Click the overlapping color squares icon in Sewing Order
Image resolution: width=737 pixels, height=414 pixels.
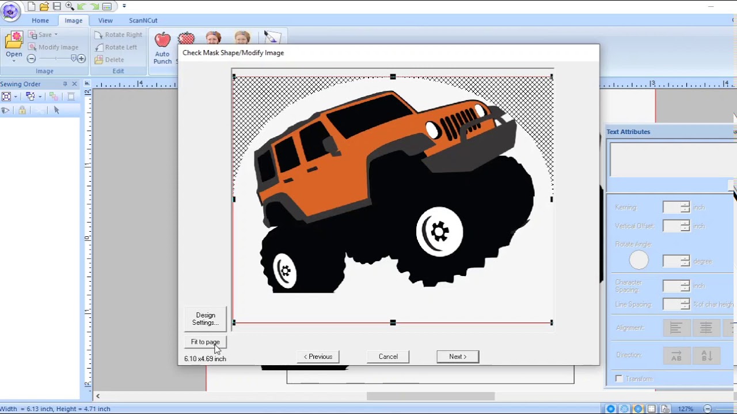[54, 97]
